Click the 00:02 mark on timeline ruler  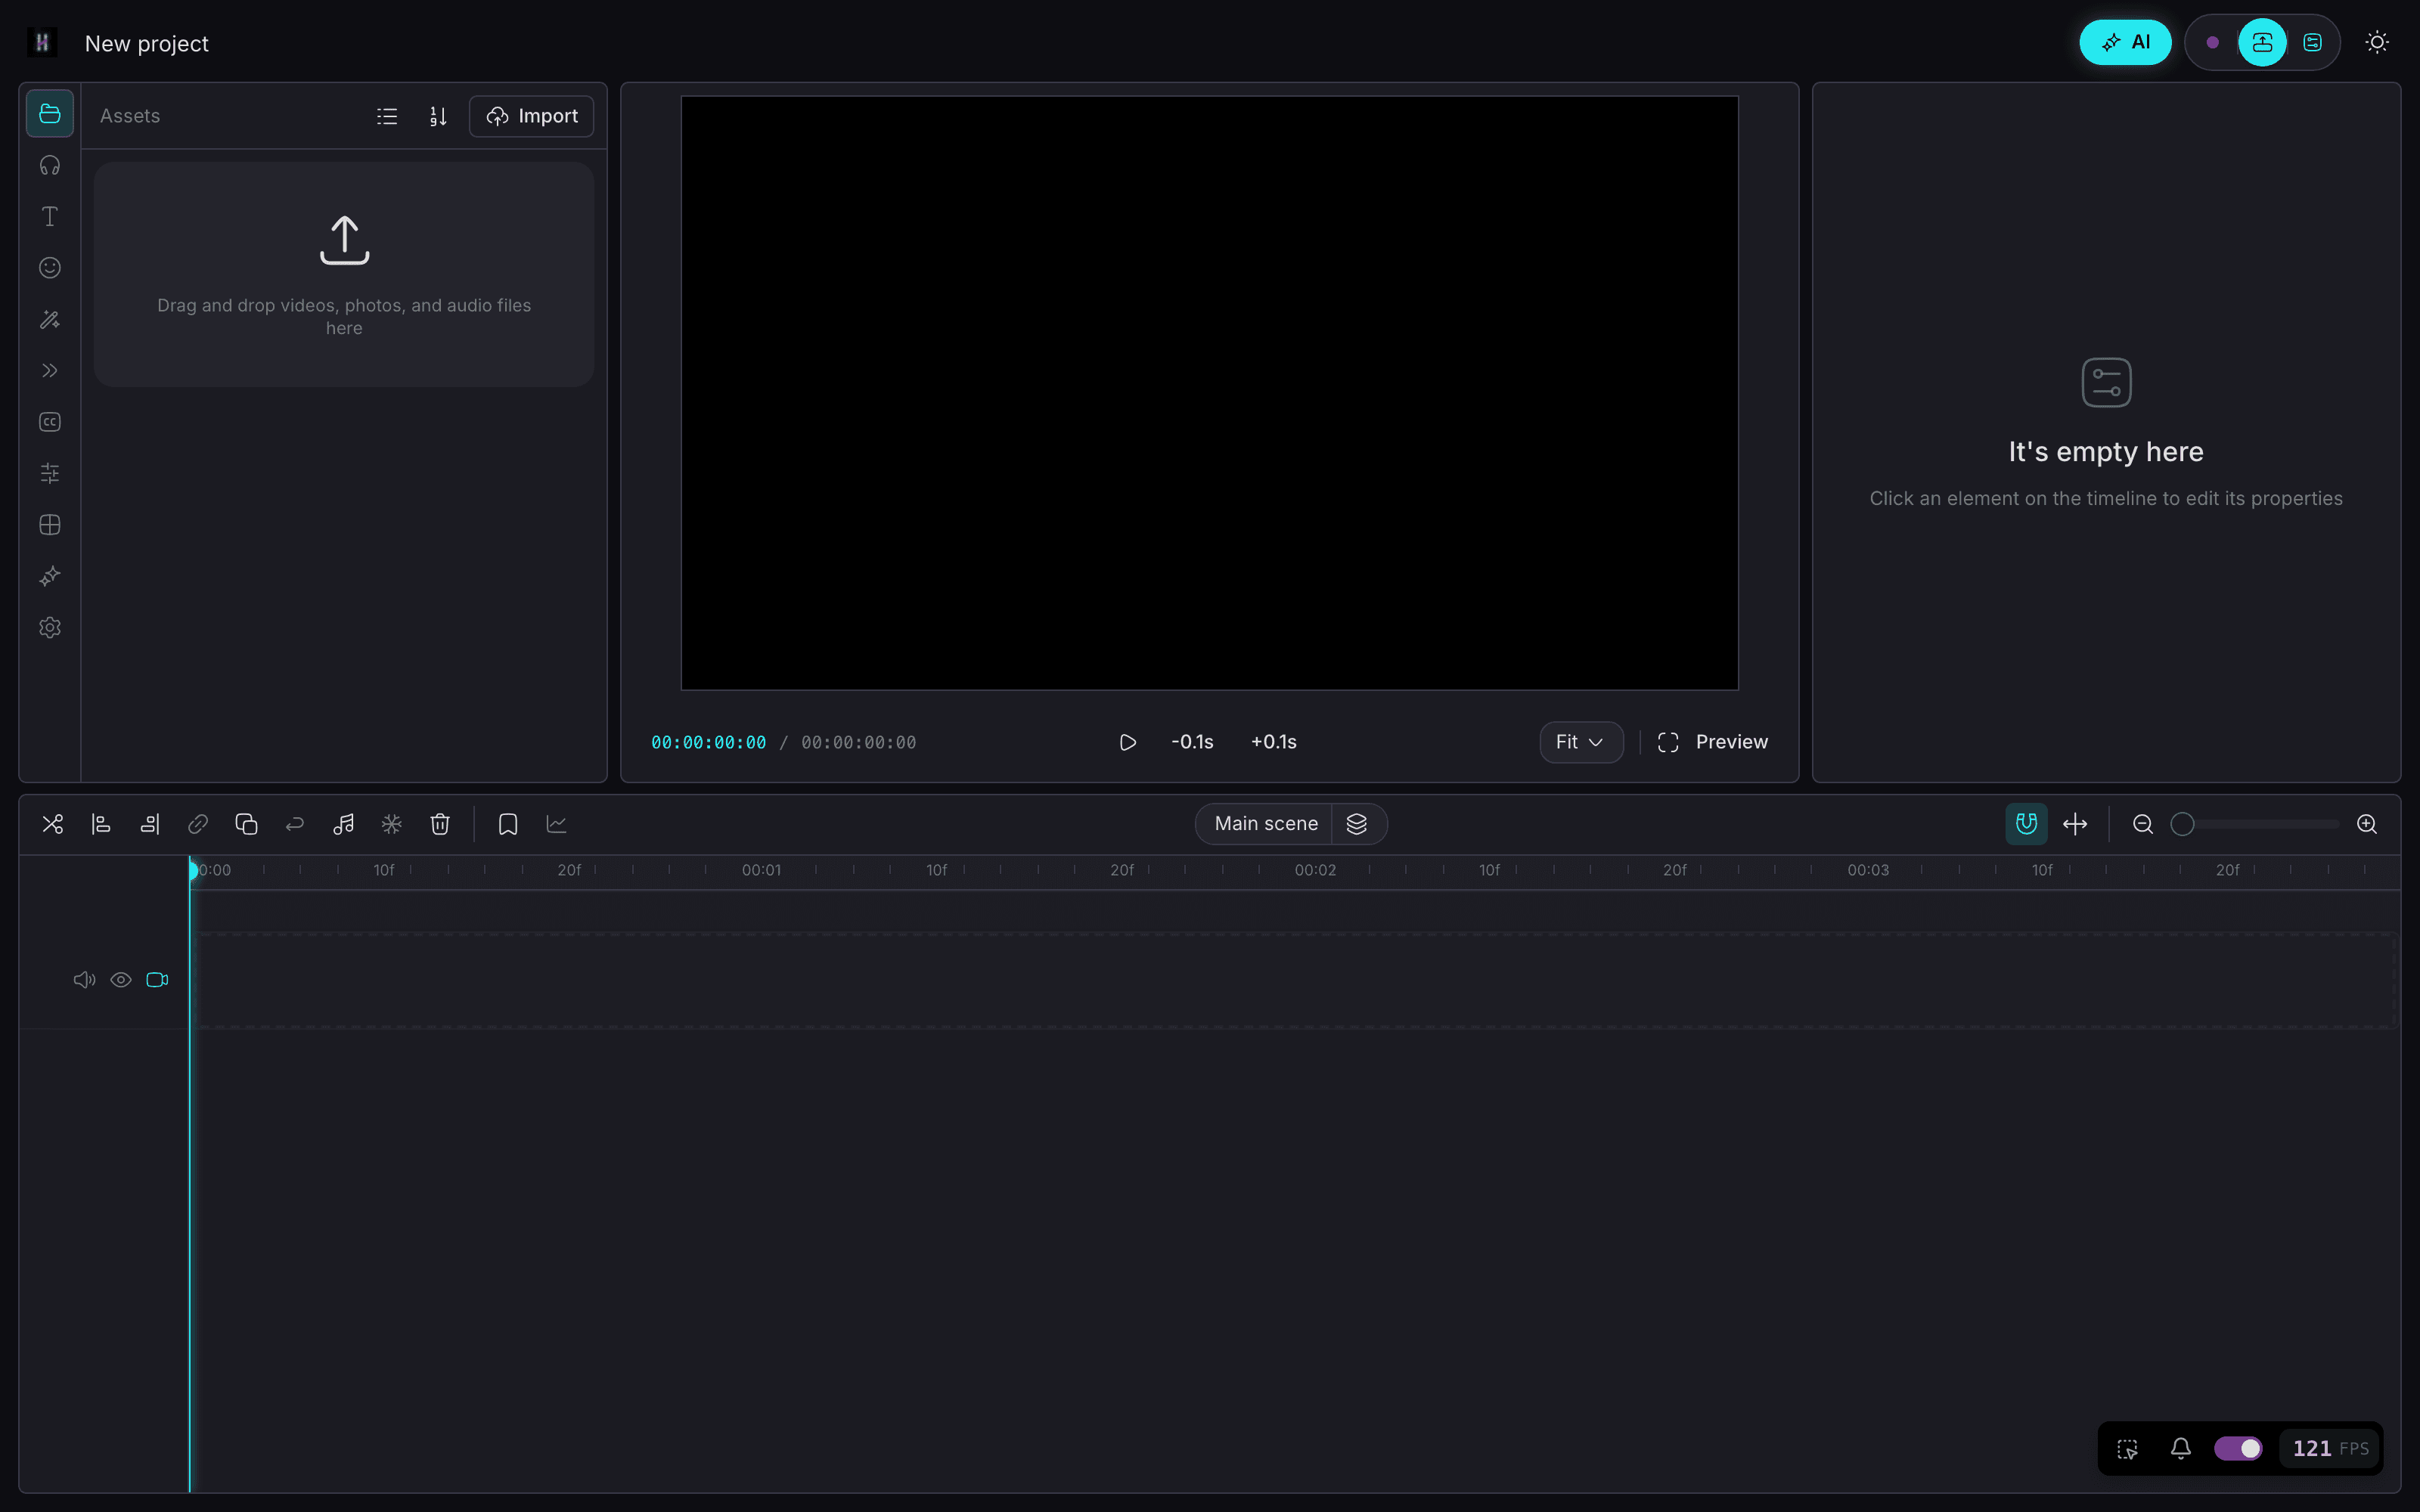[x=1315, y=870]
